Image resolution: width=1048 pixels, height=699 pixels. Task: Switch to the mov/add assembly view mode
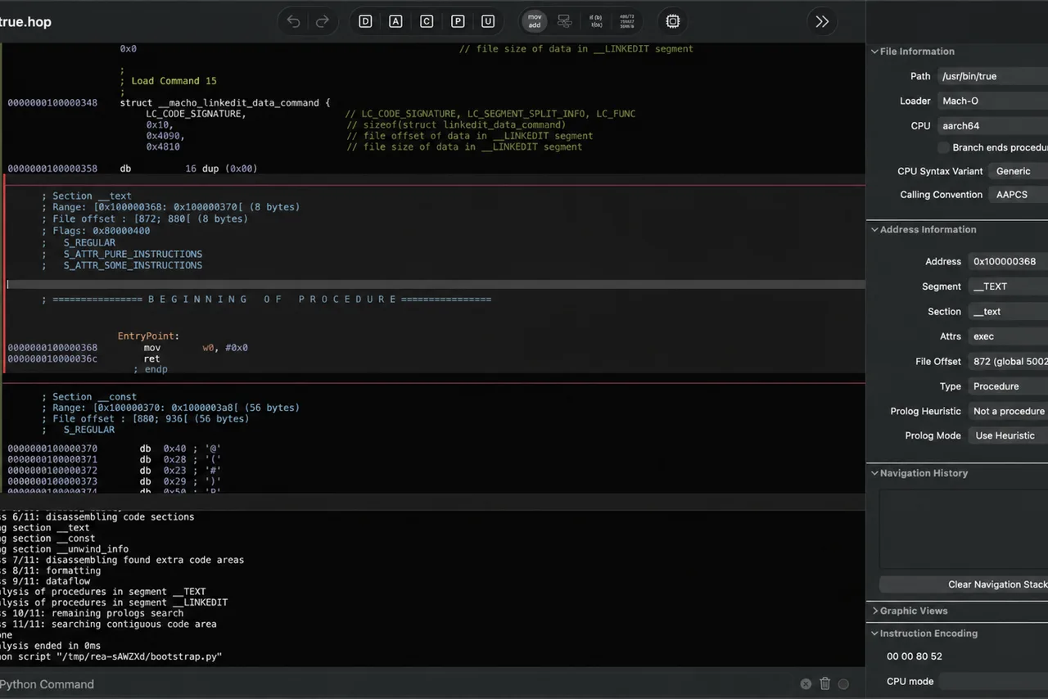535,21
